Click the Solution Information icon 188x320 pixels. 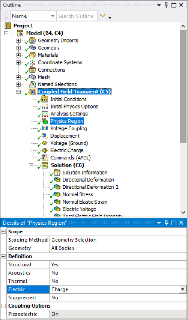(57, 173)
